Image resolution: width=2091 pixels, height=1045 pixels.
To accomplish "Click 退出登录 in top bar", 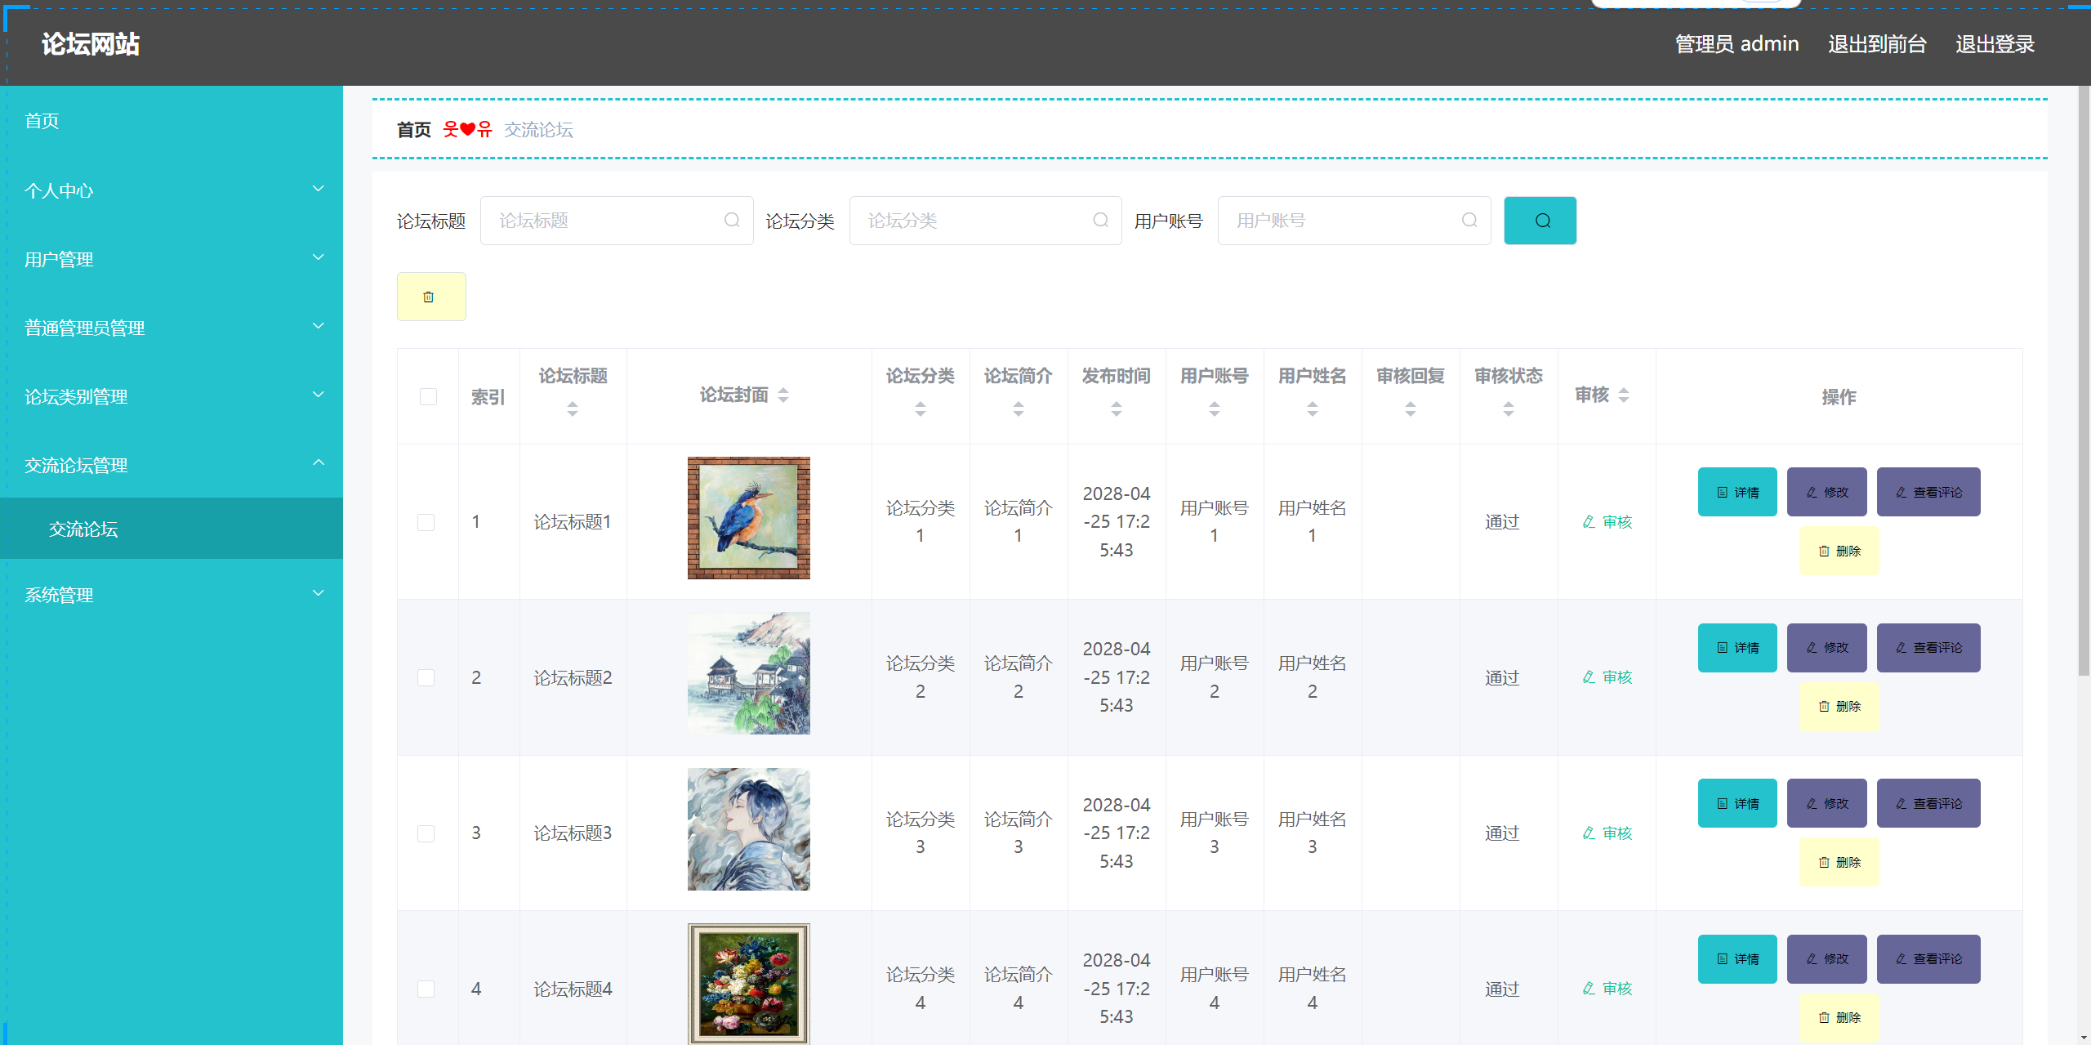I will 1994,44.
